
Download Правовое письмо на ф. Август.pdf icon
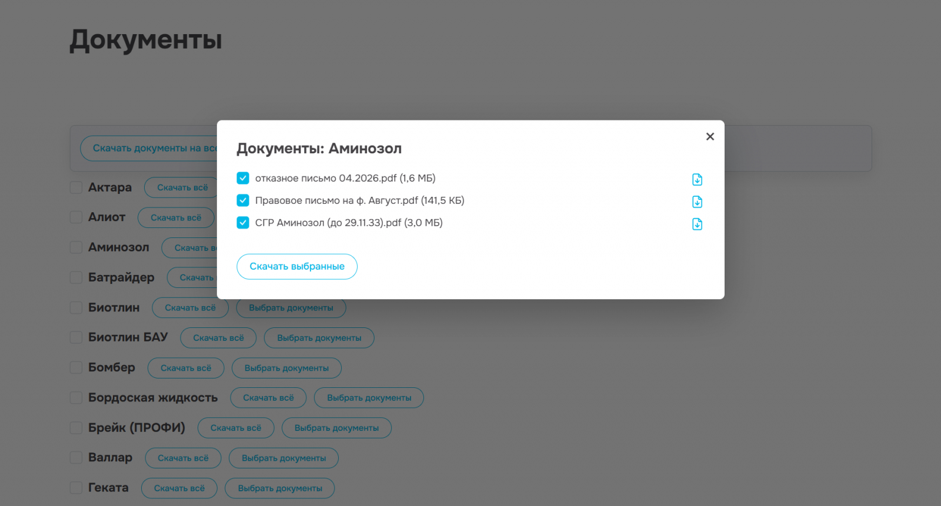(697, 202)
